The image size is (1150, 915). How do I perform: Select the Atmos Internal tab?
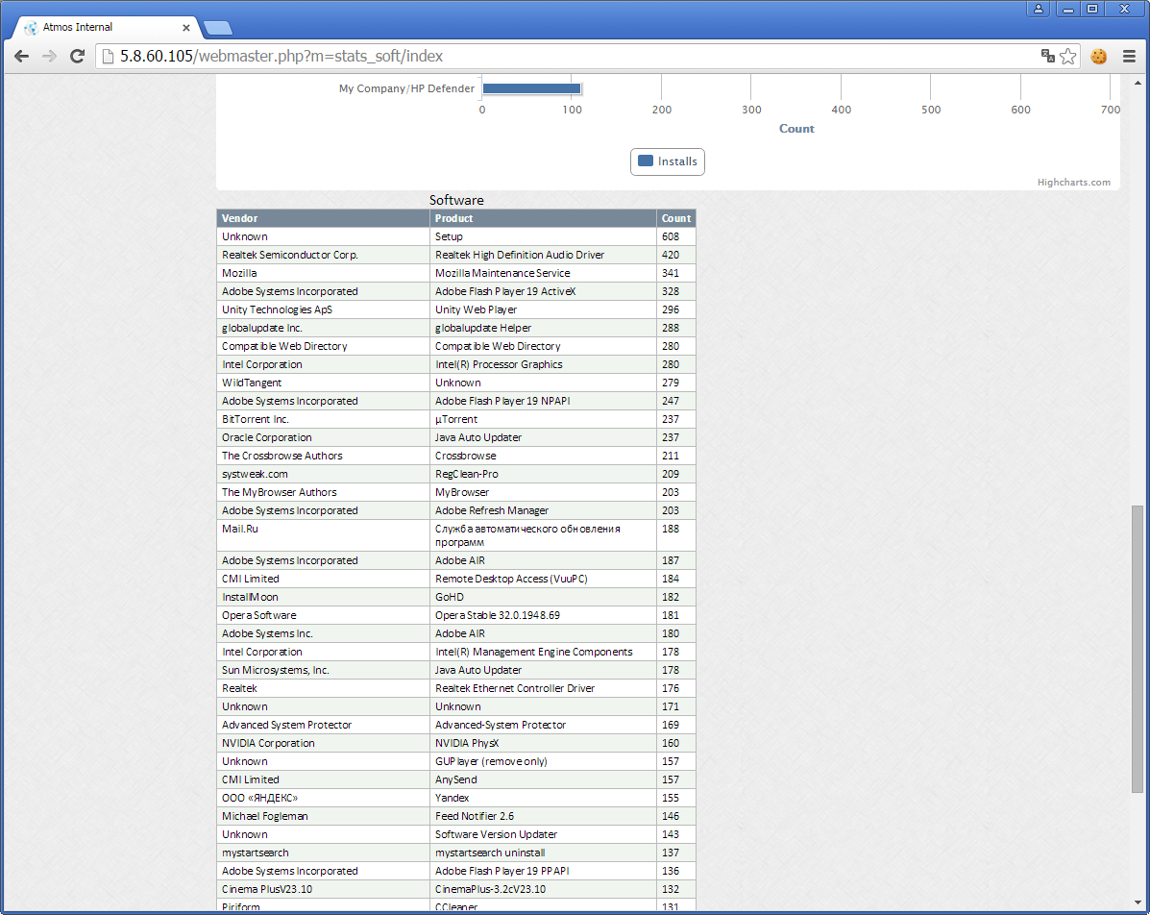107,27
